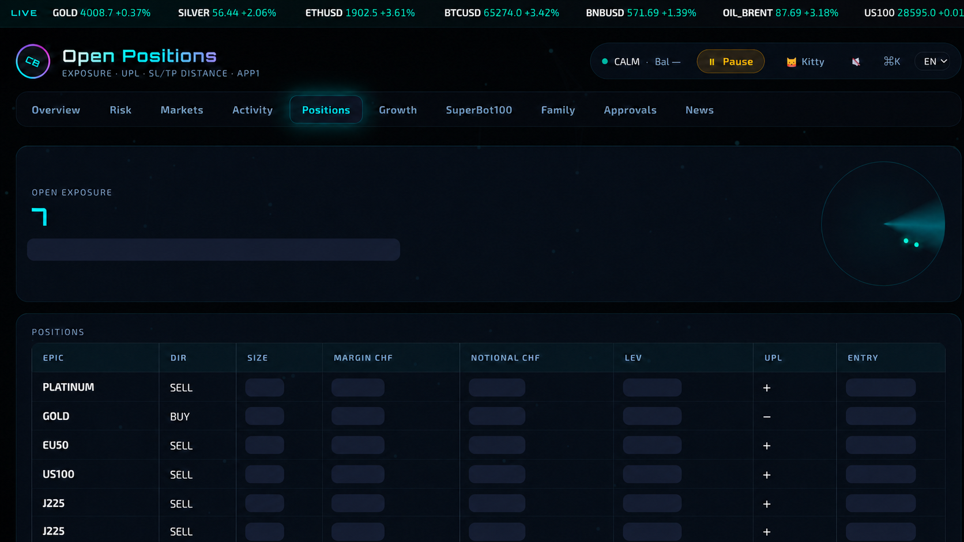Click BUY in the GOLD row
Screen dimensions: 964x542
tap(180, 416)
